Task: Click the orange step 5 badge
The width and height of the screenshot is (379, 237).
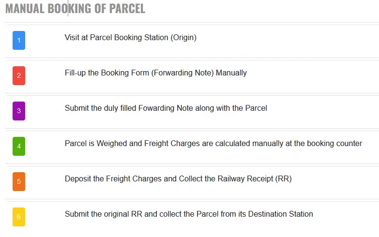Action: 19,181
